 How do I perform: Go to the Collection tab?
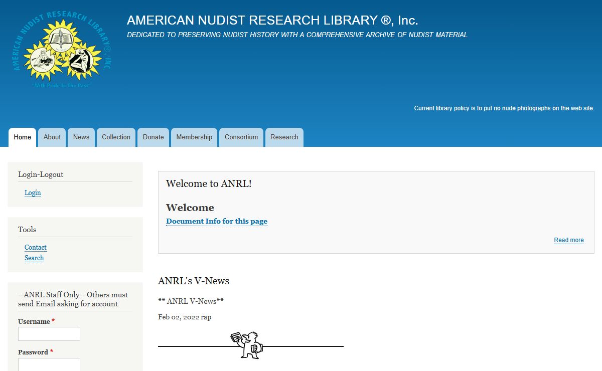(x=116, y=137)
